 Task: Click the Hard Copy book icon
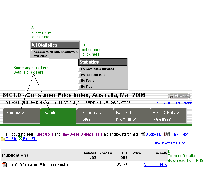pyautogui.click(x=167, y=134)
